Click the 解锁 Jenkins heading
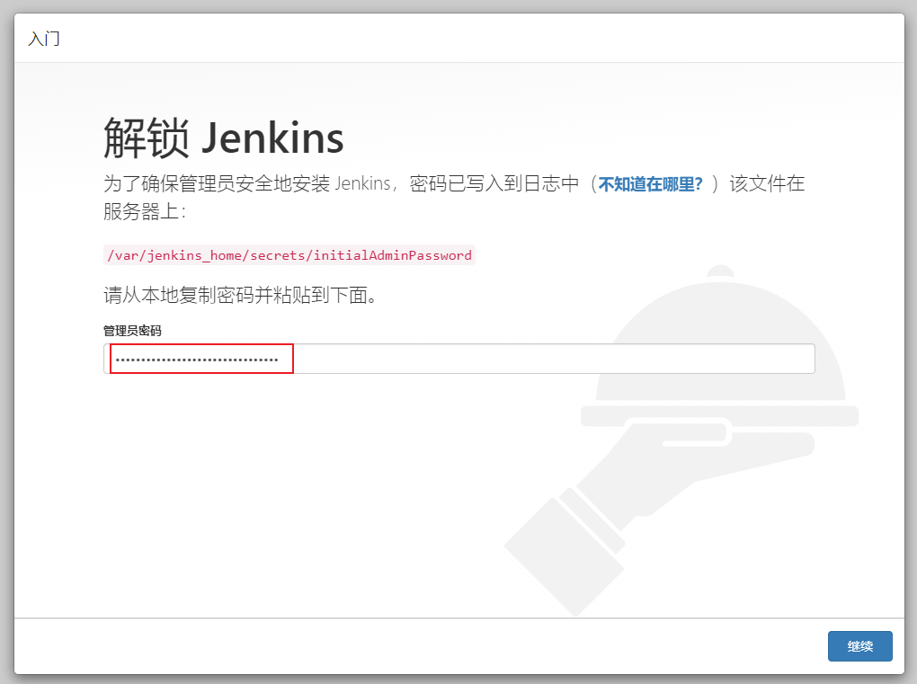The height and width of the screenshot is (684, 917). point(223,138)
